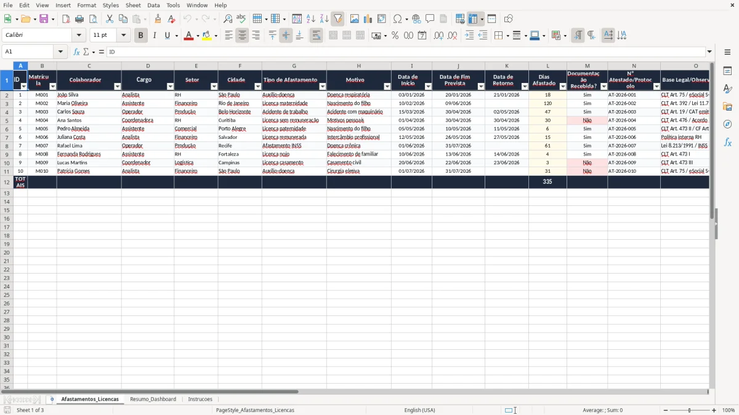Image resolution: width=739 pixels, height=415 pixels.
Task: Open Find and Replace icon
Action: (x=228, y=19)
